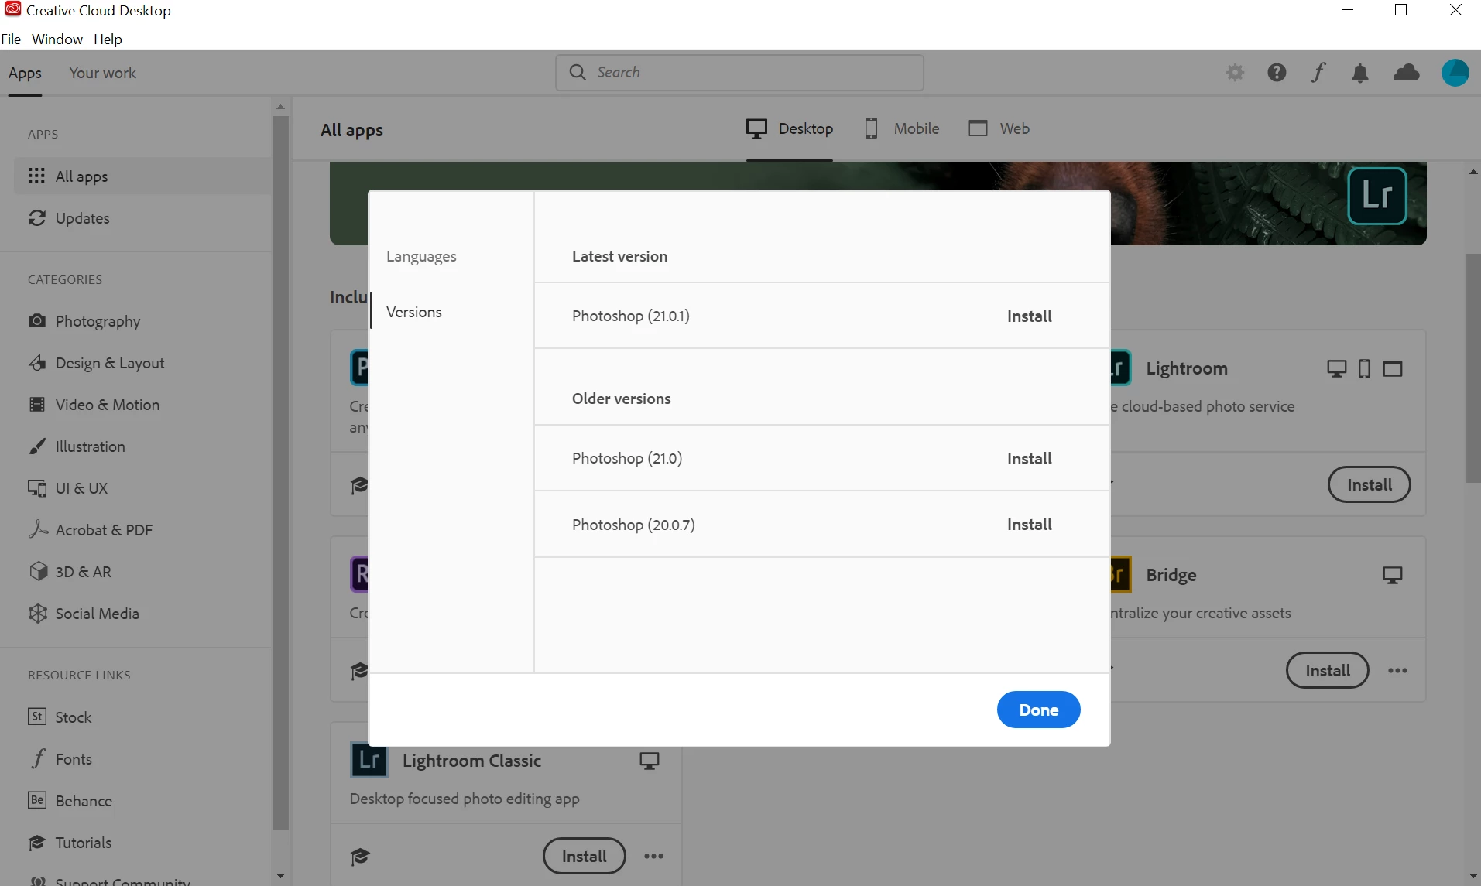Image resolution: width=1481 pixels, height=886 pixels.
Task: Click the sidebar scroll up arrow
Action: 280,107
